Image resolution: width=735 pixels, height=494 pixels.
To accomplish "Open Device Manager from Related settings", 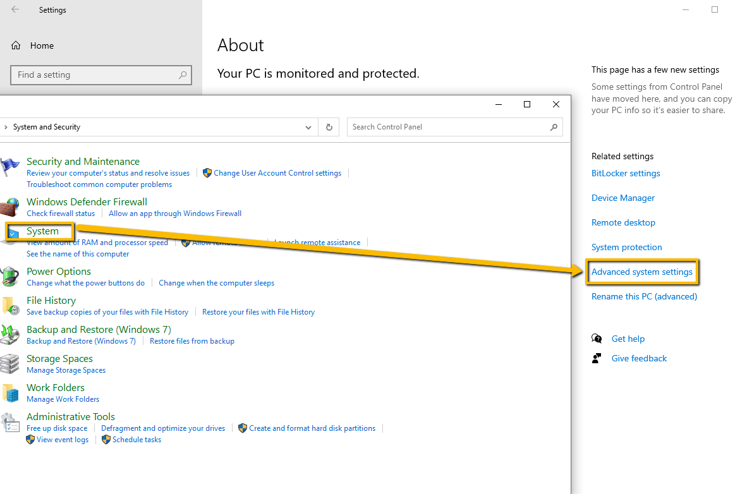I will pyautogui.click(x=623, y=198).
